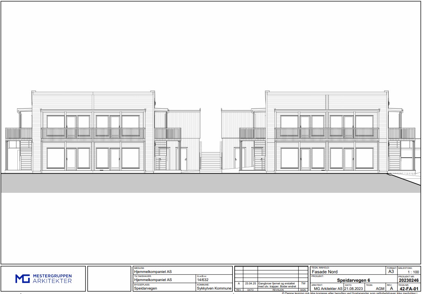Viewport: 422px width, 294px height.
Task: Click the date 21.08.2023 in title block
Action: coord(354,289)
